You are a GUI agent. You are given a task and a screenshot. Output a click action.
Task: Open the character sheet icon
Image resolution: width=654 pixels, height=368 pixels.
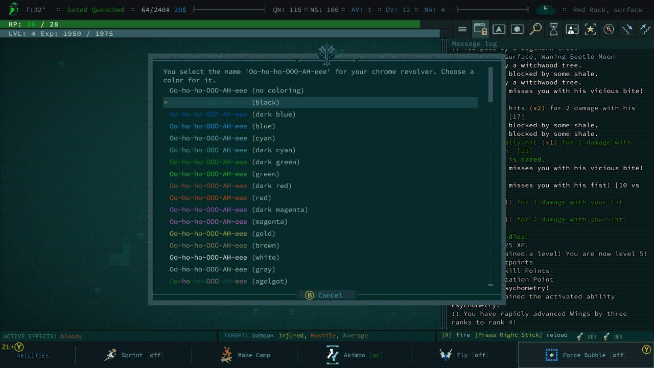(572, 29)
